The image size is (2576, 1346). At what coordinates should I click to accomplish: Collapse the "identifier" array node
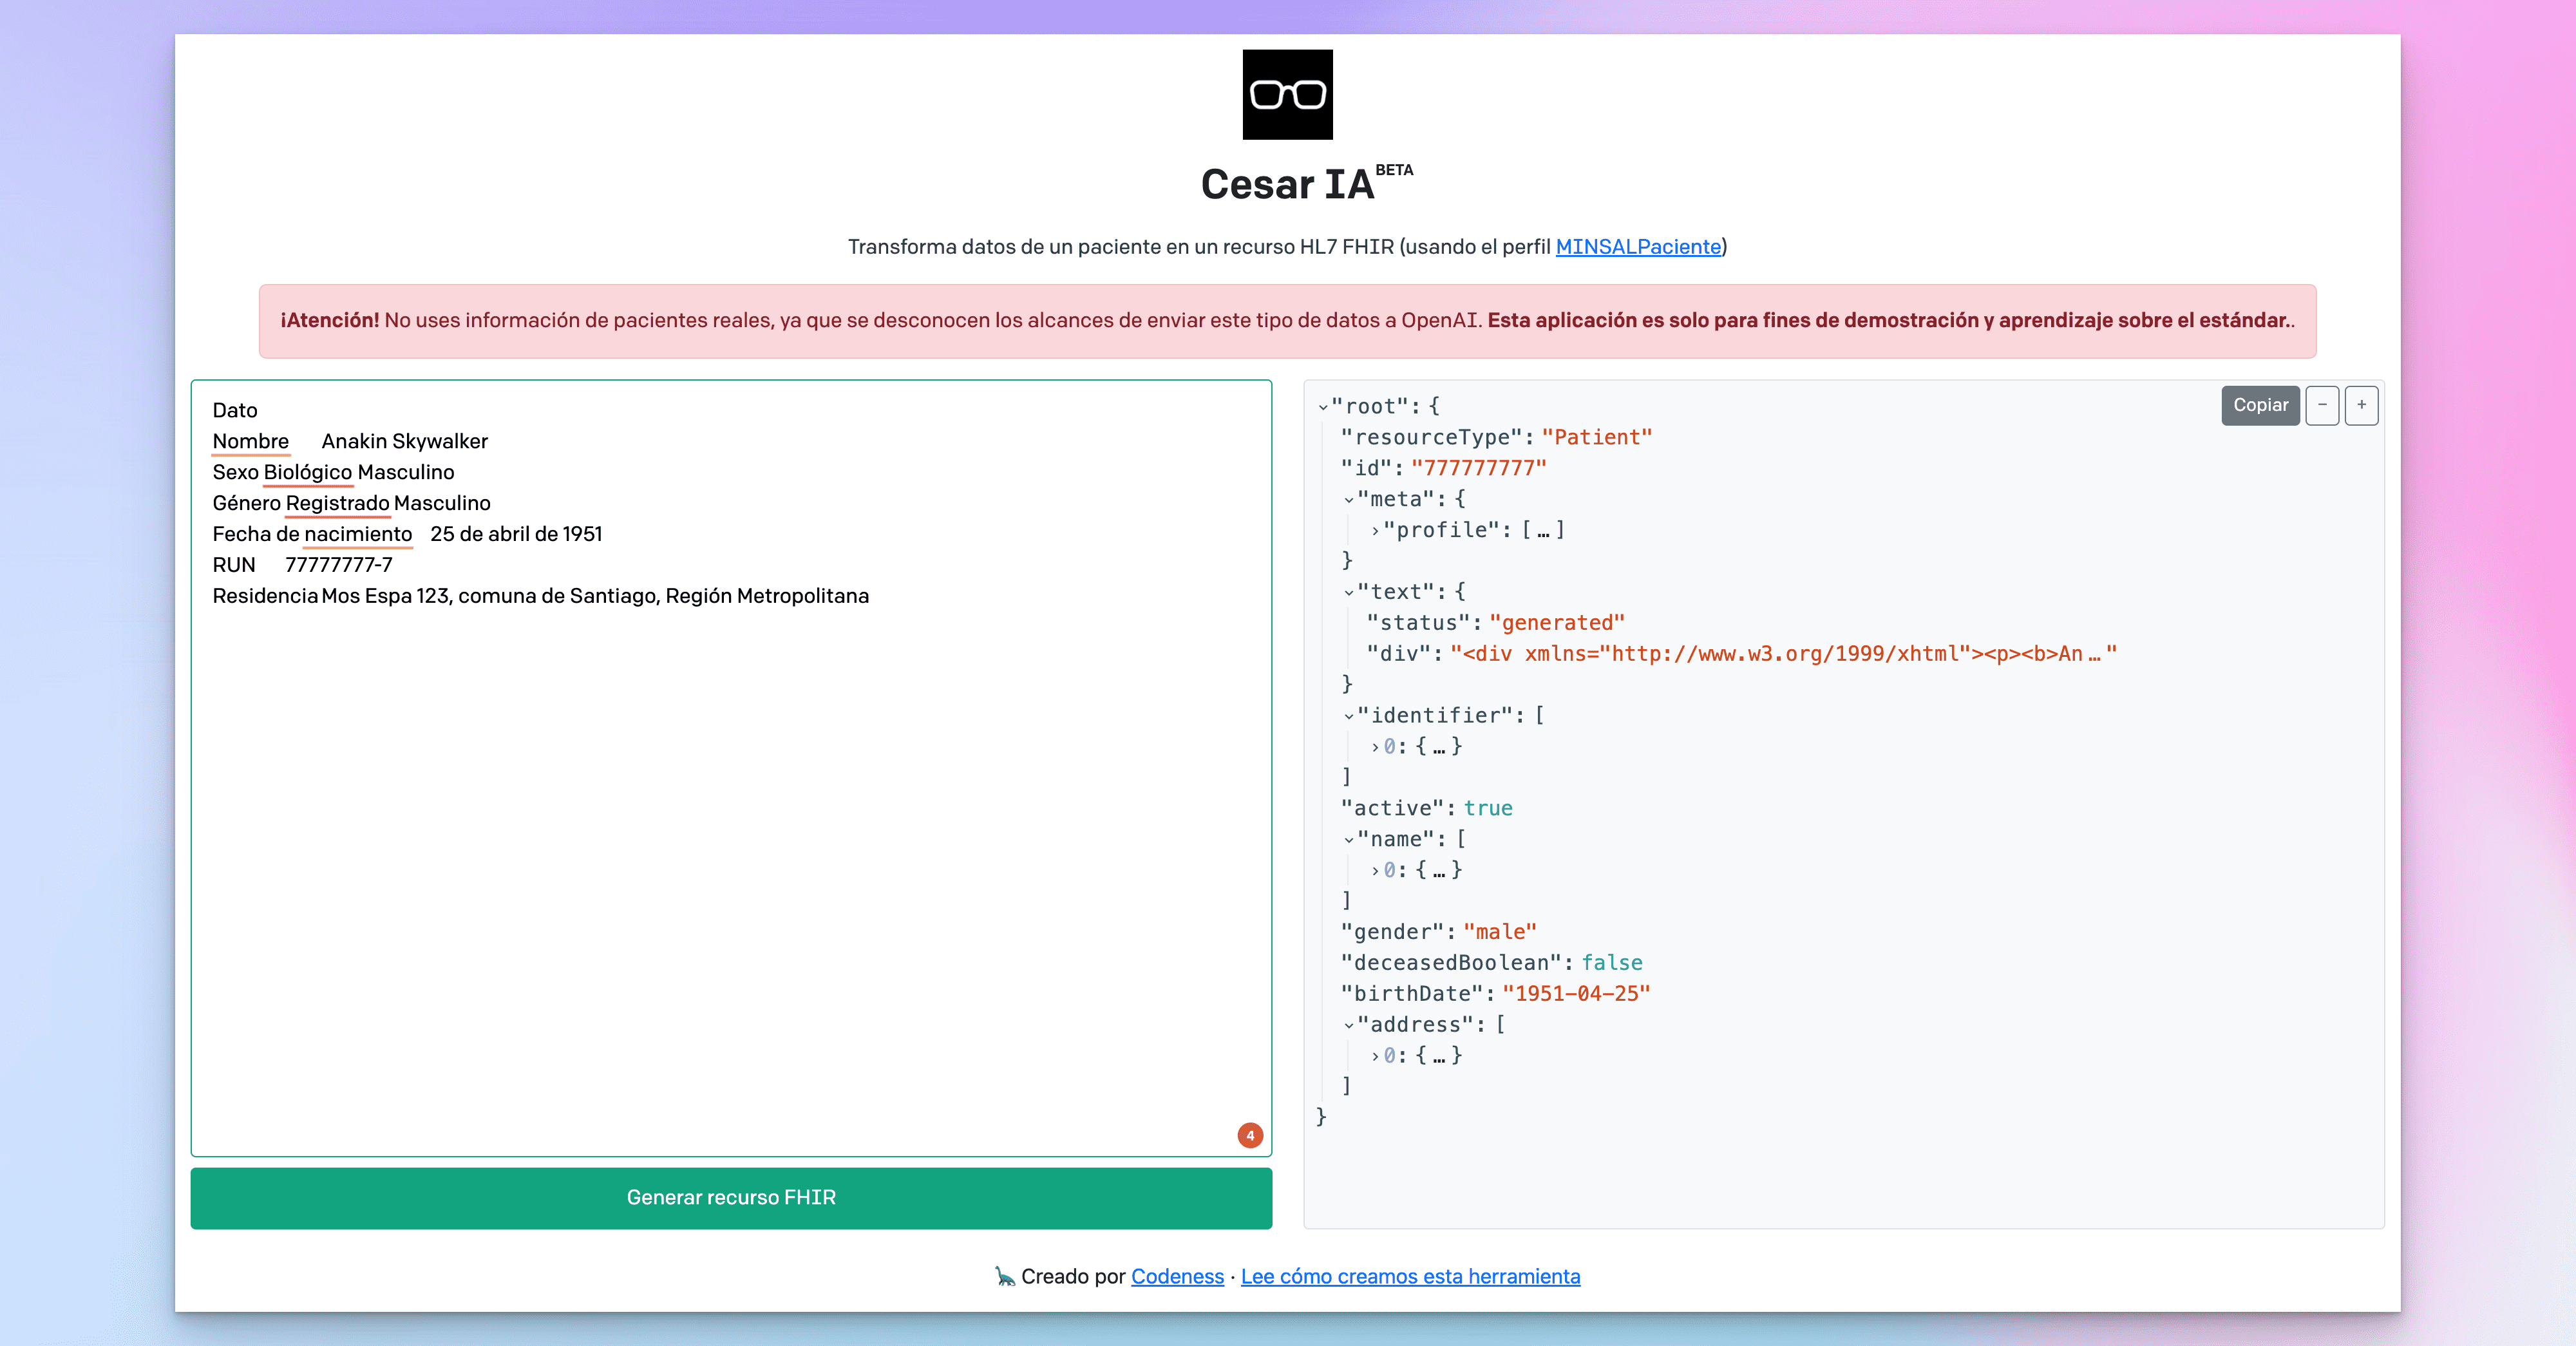(x=1349, y=716)
